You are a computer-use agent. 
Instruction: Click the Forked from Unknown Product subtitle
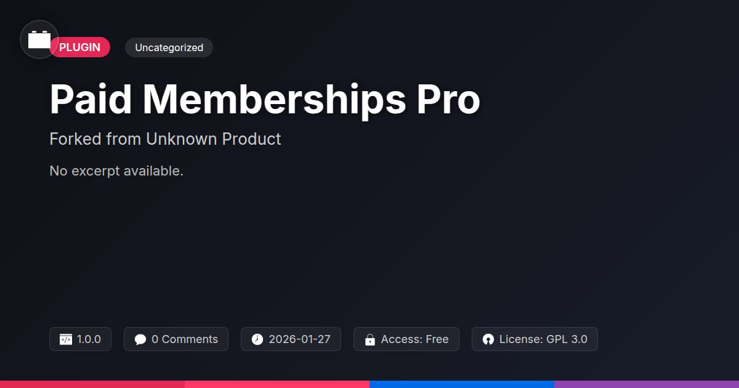pos(165,139)
